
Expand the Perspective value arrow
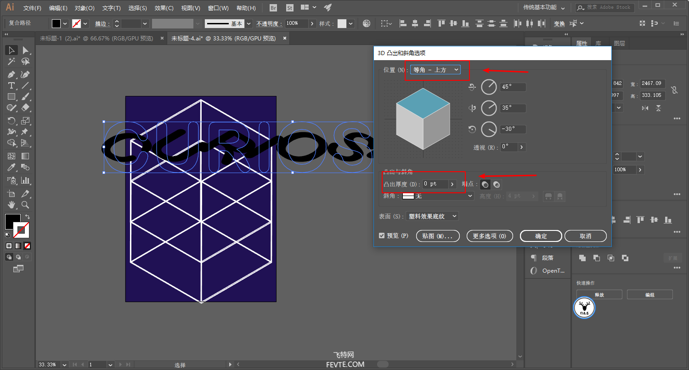522,147
